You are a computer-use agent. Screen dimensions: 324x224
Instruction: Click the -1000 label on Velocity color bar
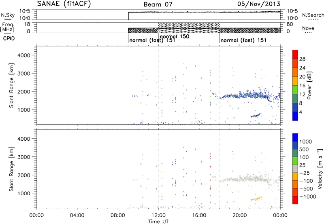point(307,197)
